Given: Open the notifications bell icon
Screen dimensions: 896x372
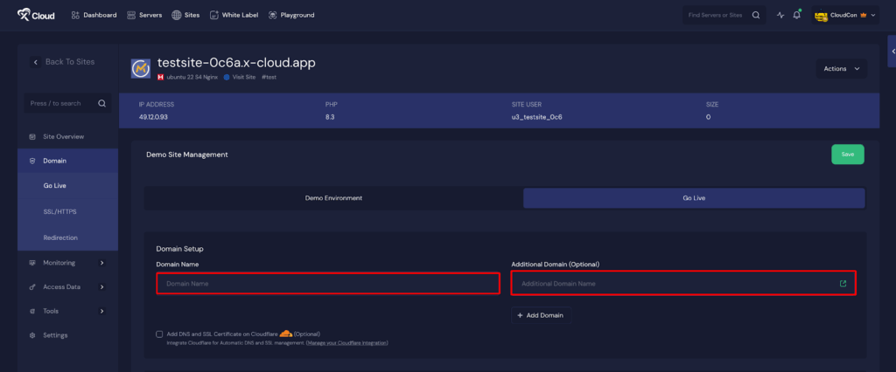Looking at the screenshot, I should (x=796, y=15).
